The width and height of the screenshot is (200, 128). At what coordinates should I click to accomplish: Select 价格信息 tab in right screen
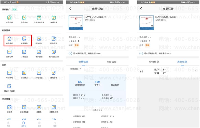154,62
